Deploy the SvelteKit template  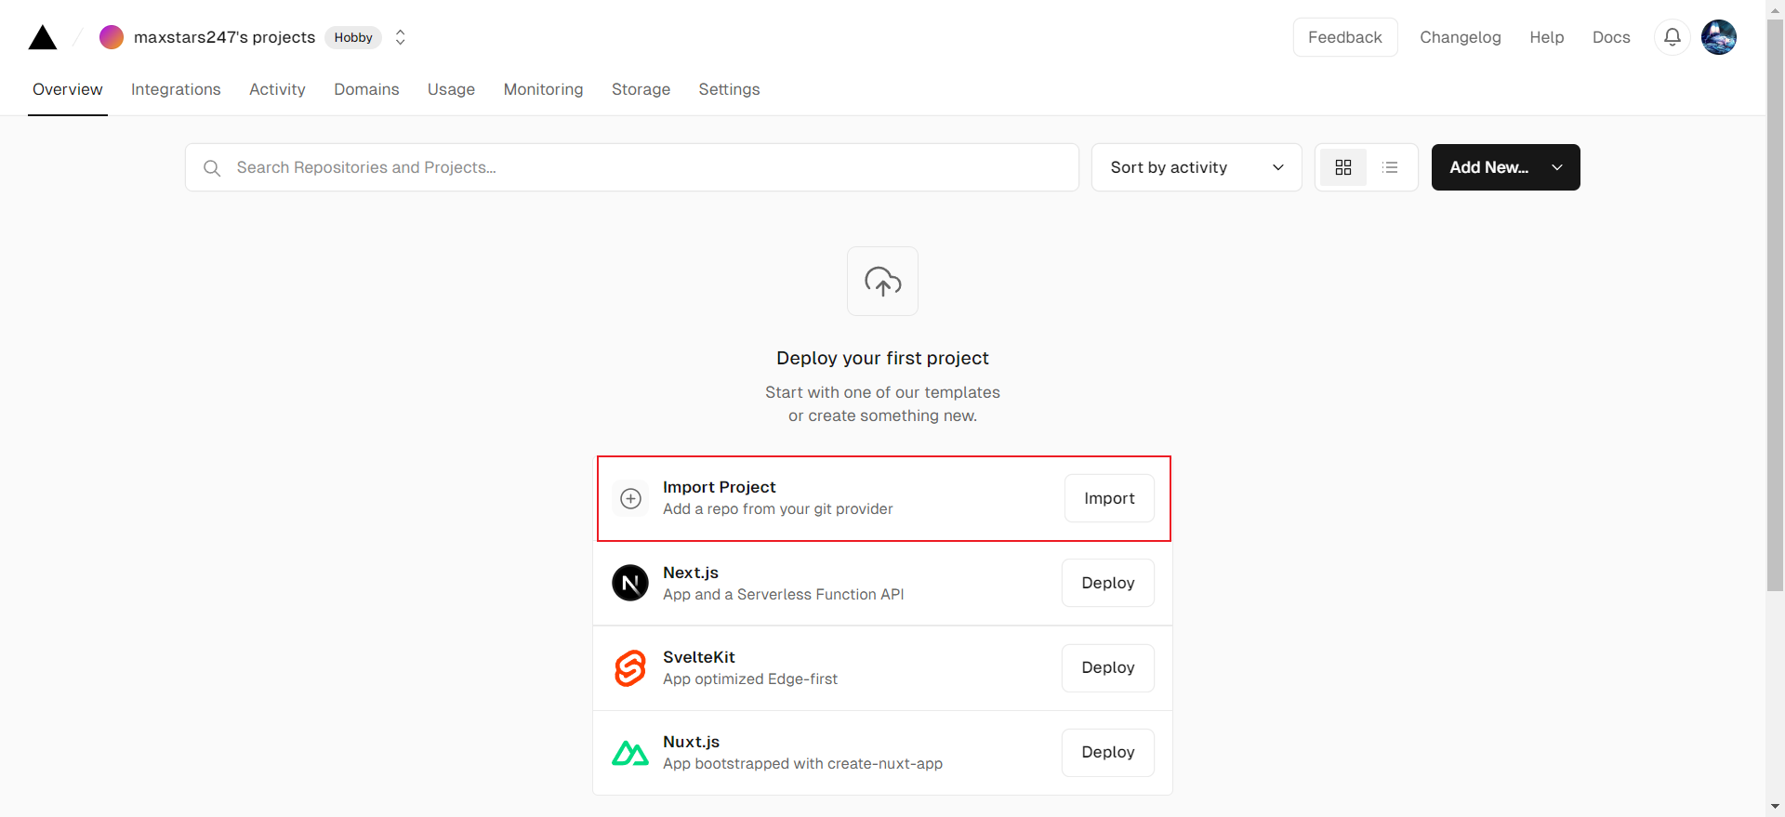tap(1107, 667)
